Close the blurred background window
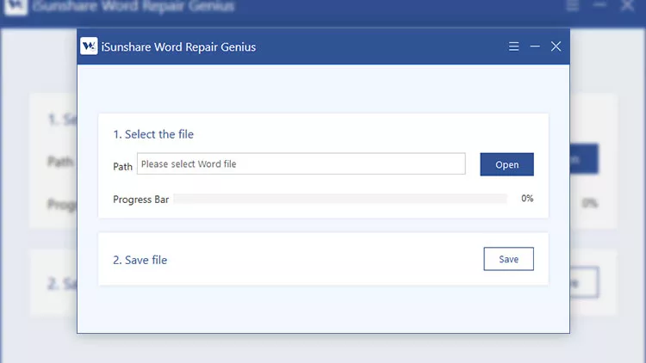Image resolution: width=646 pixels, height=363 pixels. tap(627, 5)
